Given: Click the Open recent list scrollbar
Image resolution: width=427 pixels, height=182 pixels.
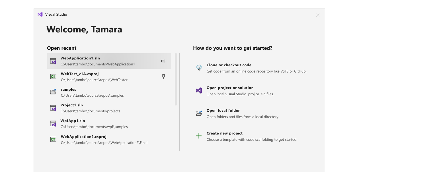Looking at the screenshot, I should (176, 79).
